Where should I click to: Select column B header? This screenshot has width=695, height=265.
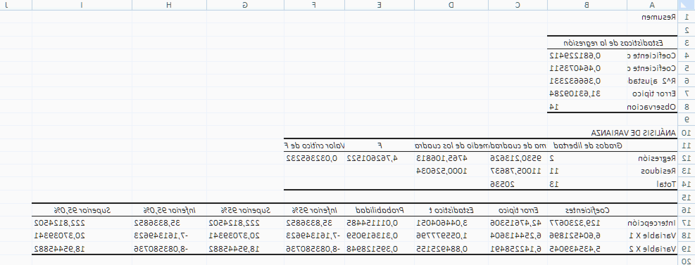(587, 5)
